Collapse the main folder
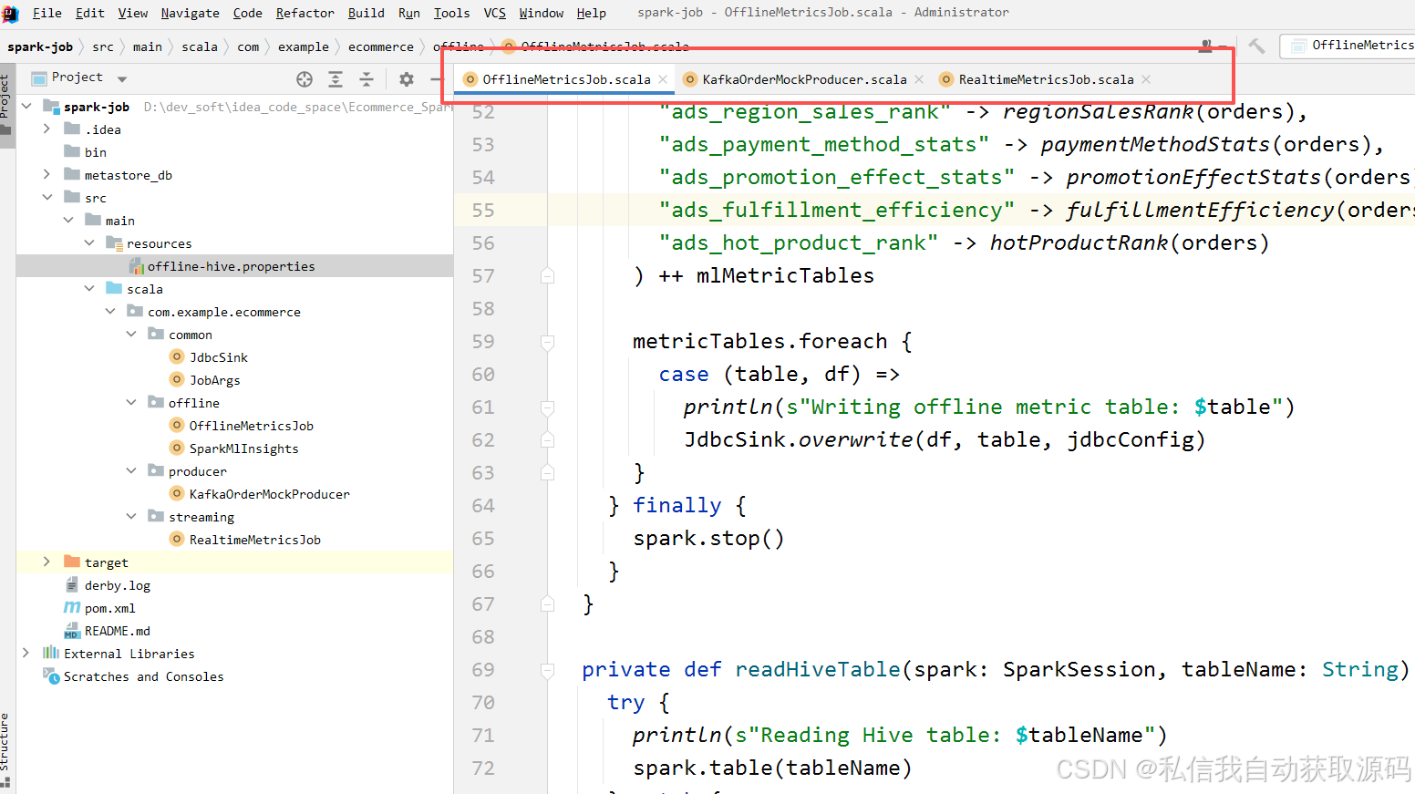This screenshot has height=794, width=1415. 68,221
